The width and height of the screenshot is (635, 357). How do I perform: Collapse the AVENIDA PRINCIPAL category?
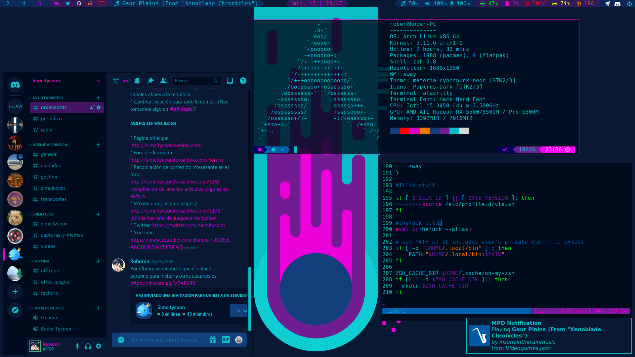click(x=50, y=145)
